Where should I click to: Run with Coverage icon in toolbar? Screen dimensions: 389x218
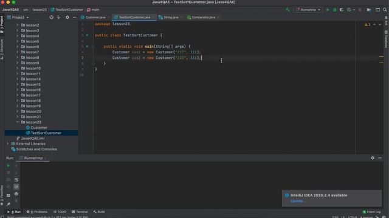342,10
